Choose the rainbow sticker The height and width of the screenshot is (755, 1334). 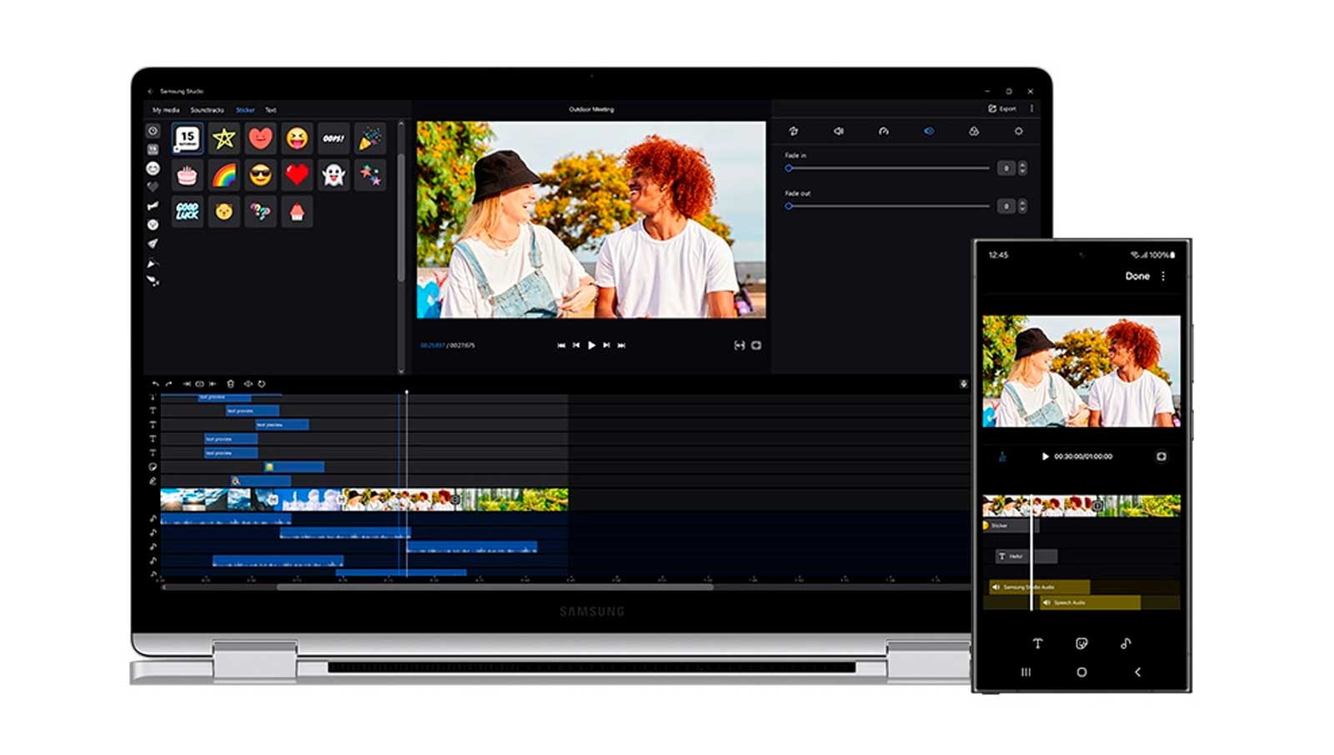point(223,175)
